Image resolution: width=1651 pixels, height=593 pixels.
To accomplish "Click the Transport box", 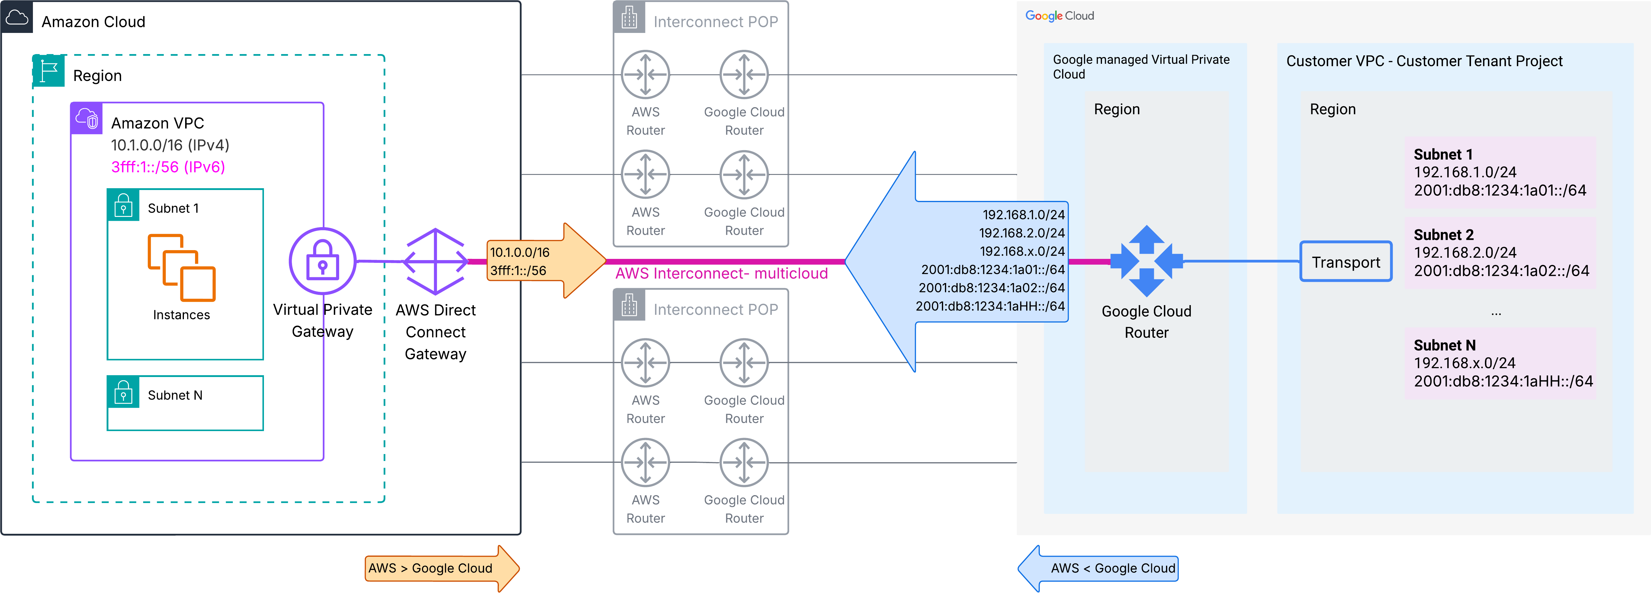I will pos(1345,262).
